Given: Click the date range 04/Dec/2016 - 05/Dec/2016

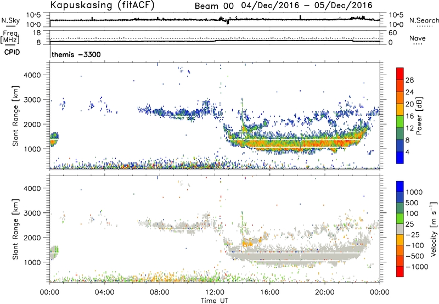Looking at the screenshot, I should 307,5.
